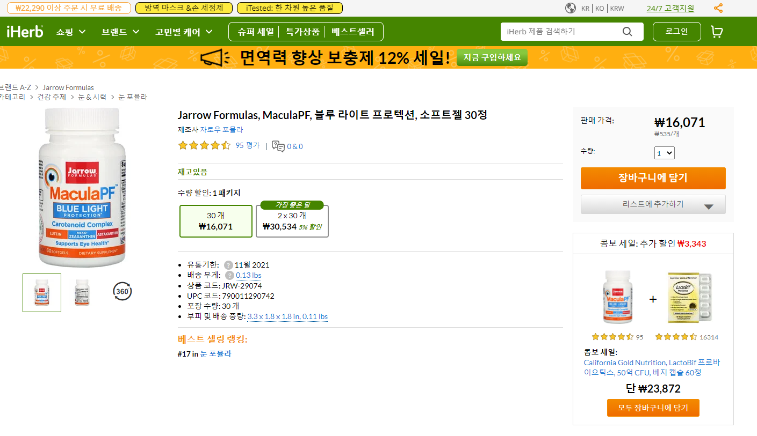The width and height of the screenshot is (757, 436).
Task: Open the quantity dropdown
Action: (x=665, y=153)
